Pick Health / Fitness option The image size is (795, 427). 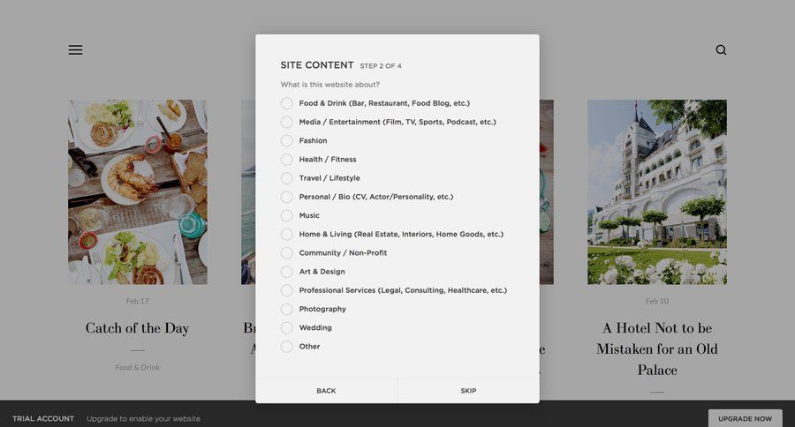(x=287, y=160)
